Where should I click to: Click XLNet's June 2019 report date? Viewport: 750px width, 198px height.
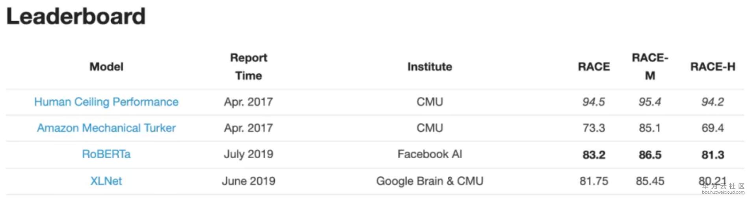pyautogui.click(x=249, y=181)
